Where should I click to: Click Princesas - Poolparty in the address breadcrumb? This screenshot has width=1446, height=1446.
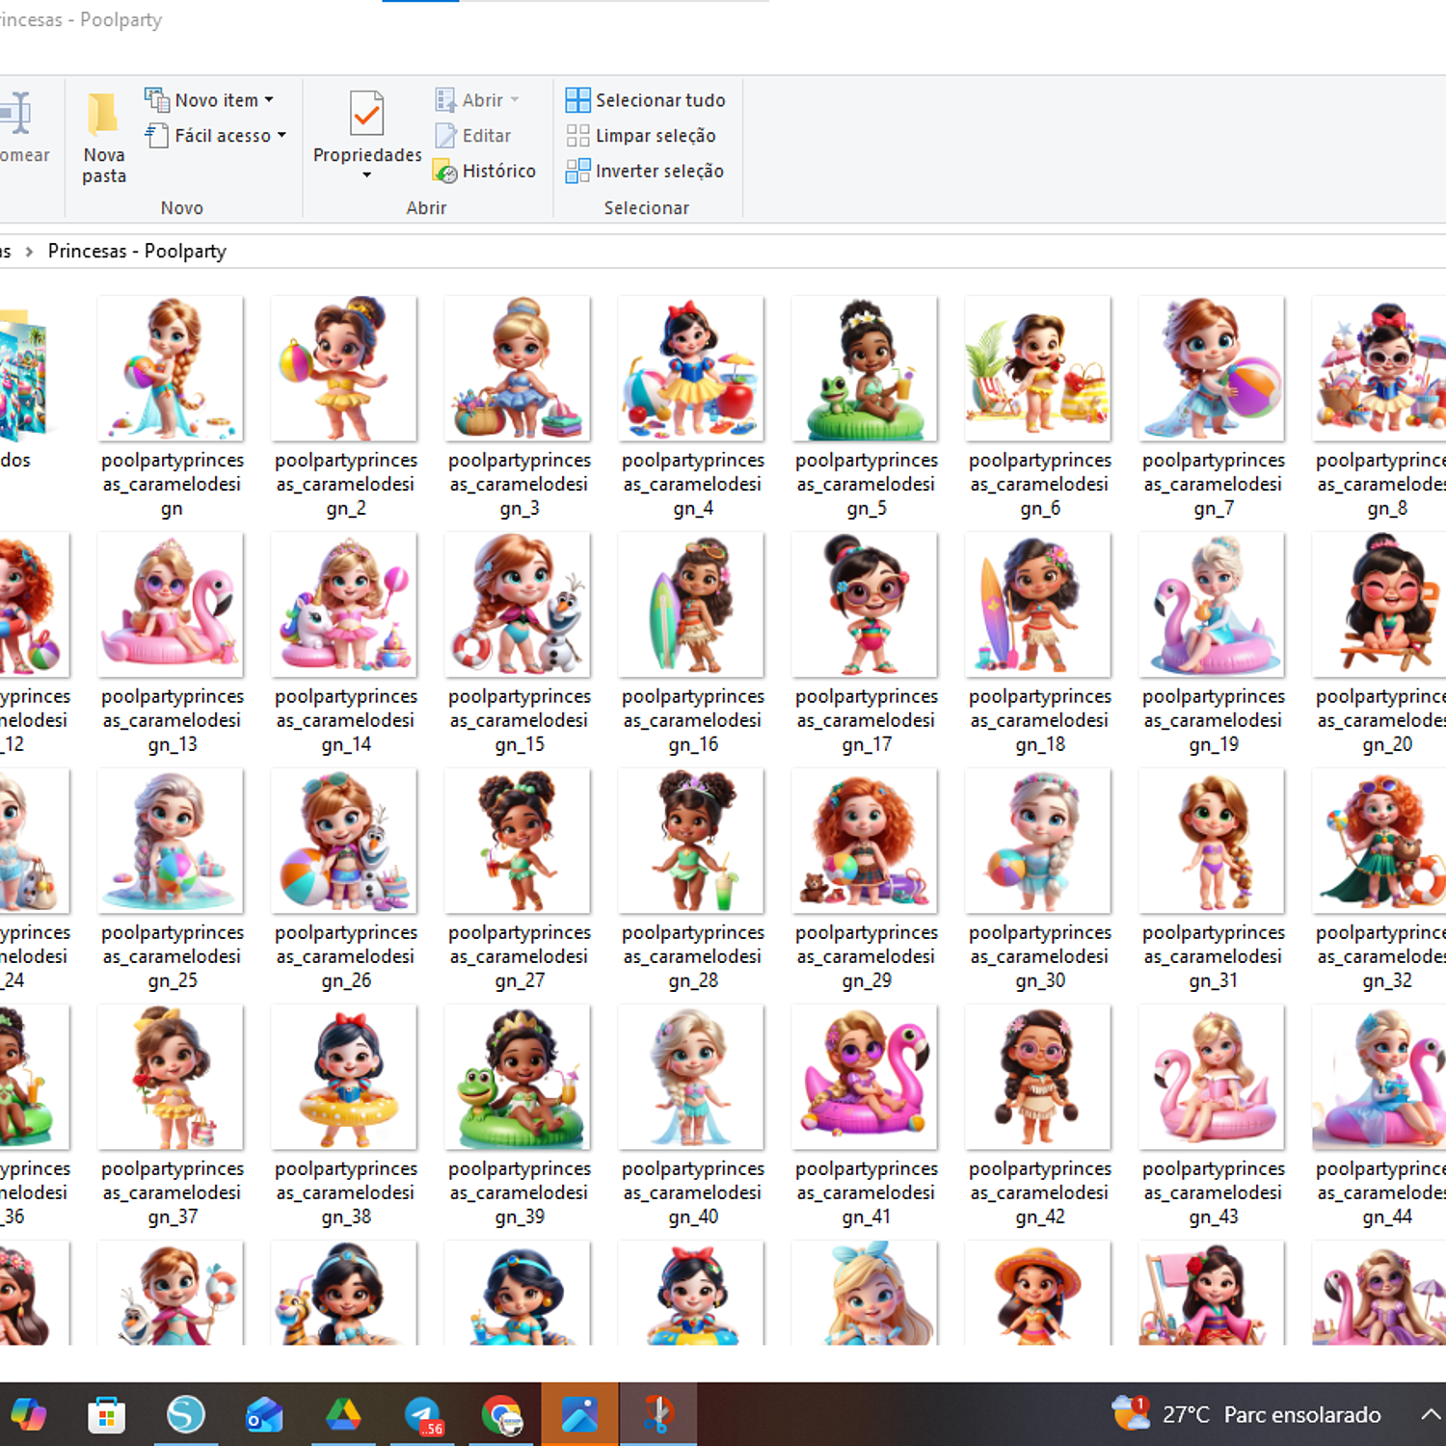(137, 252)
